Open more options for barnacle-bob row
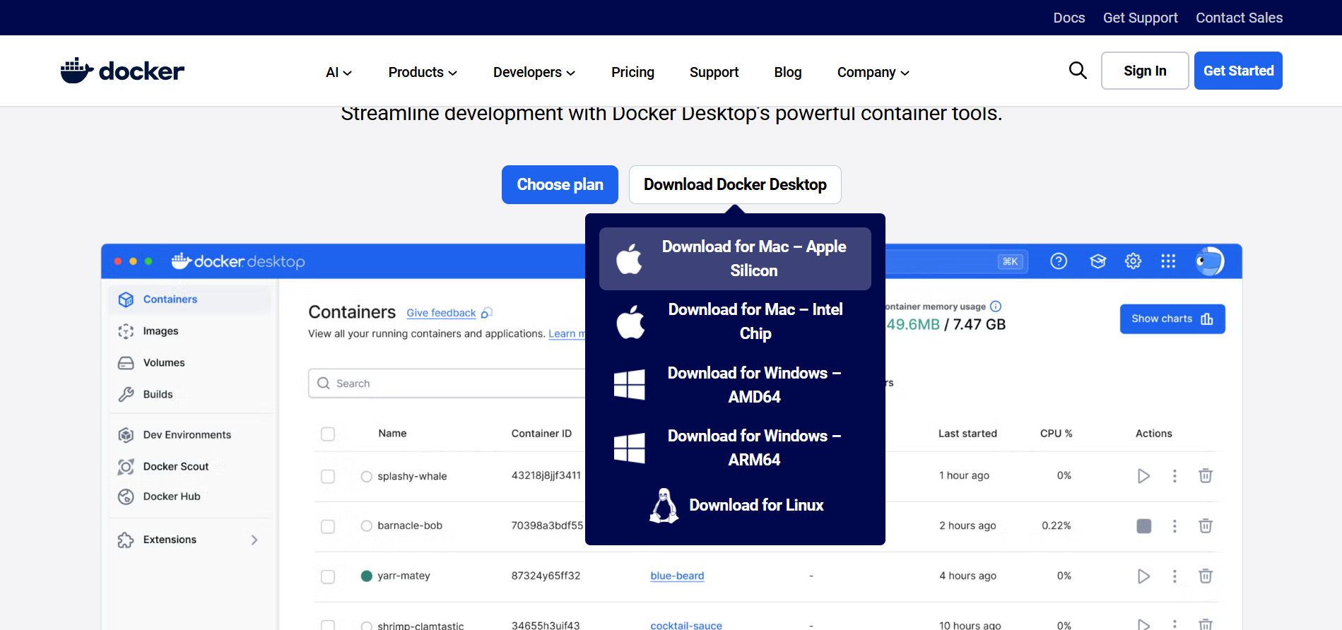 [1175, 526]
